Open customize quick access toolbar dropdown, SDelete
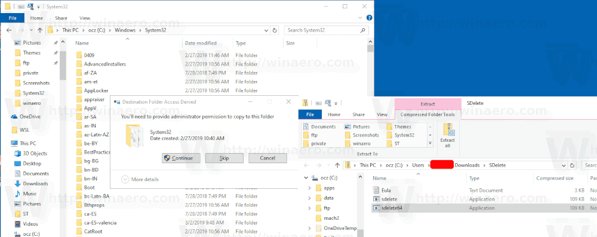The width and height of the screenshot is (597, 237). pyautogui.click(x=336, y=103)
